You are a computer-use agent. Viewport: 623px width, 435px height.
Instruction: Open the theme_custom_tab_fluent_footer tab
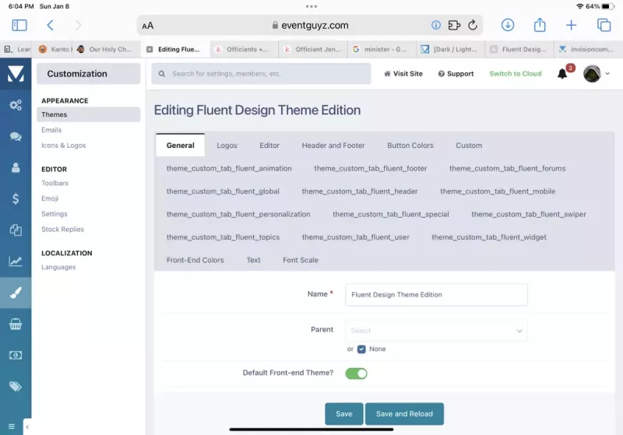click(x=371, y=168)
